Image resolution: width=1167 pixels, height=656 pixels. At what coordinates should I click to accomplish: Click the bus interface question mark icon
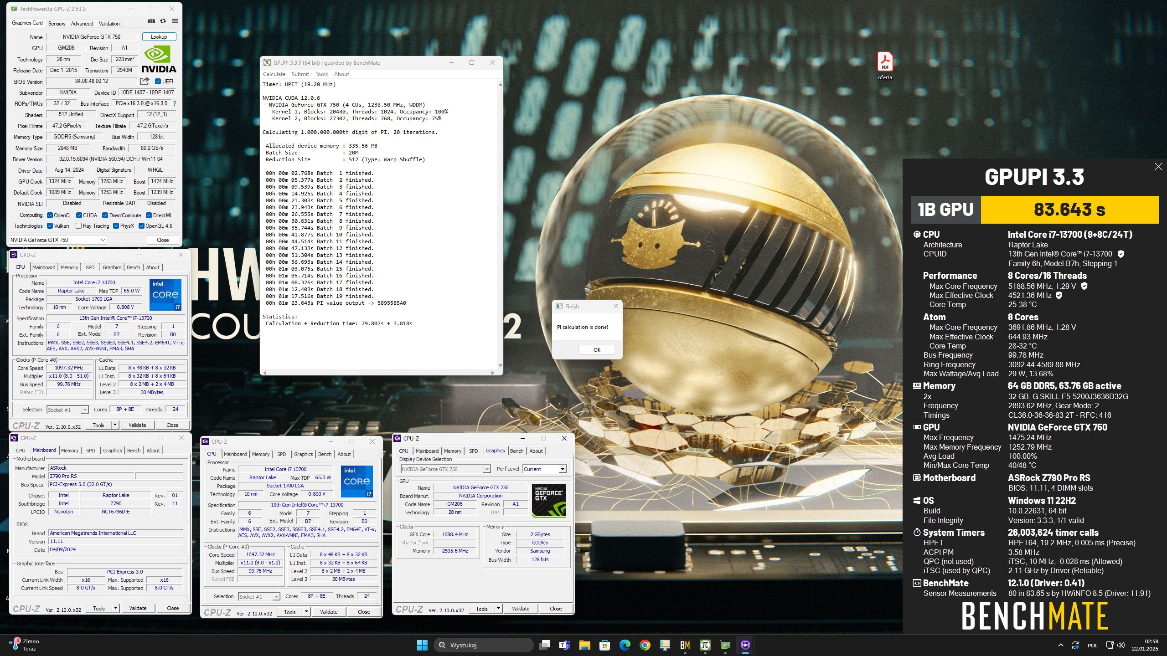[x=174, y=103]
